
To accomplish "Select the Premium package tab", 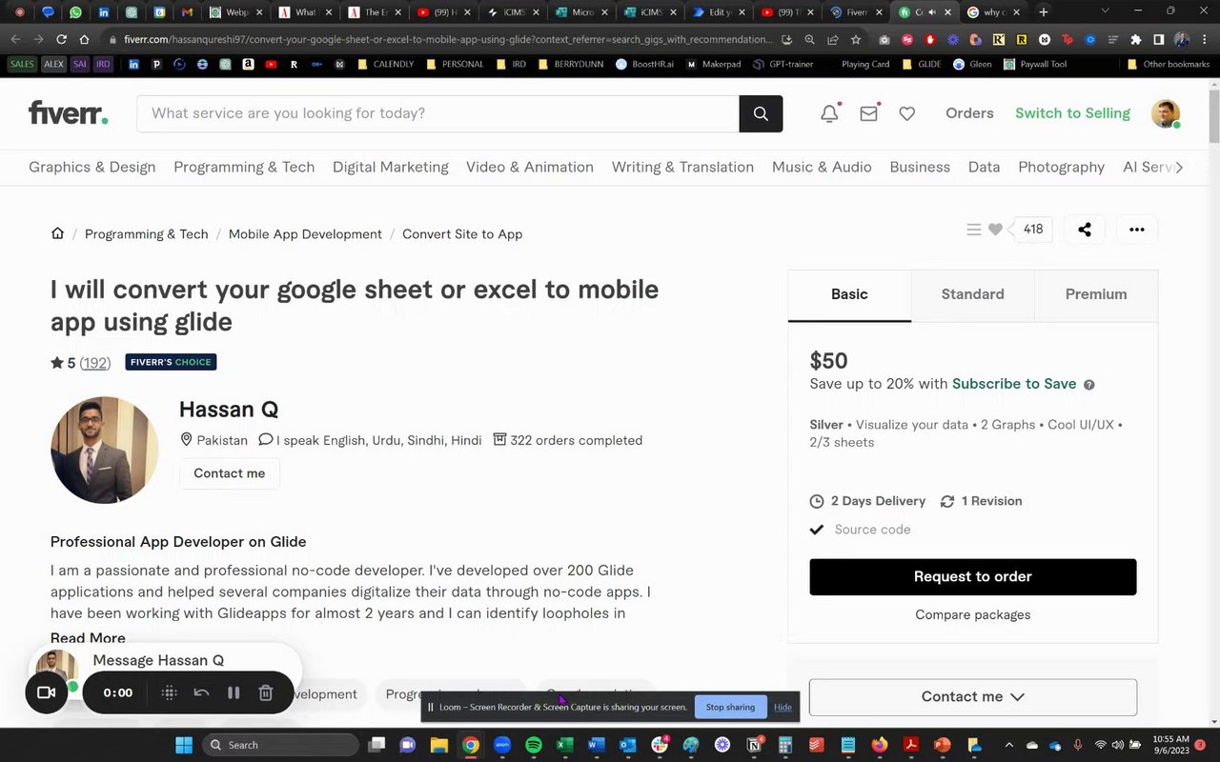I will pos(1096,295).
